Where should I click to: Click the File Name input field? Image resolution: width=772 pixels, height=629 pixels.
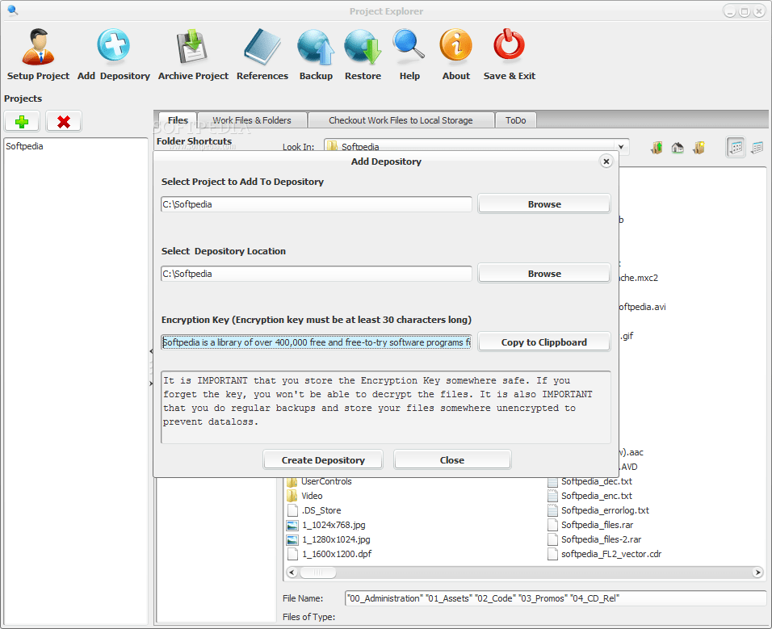click(x=556, y=598)
